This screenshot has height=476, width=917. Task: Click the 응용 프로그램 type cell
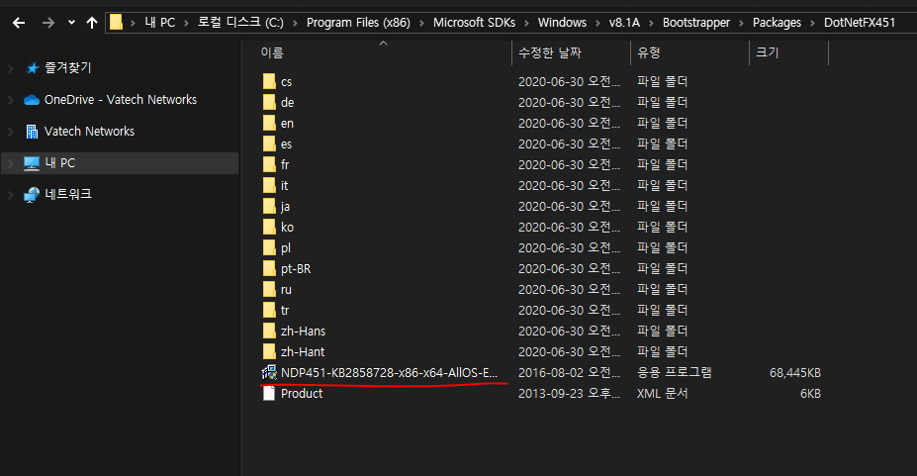(675, 372)
